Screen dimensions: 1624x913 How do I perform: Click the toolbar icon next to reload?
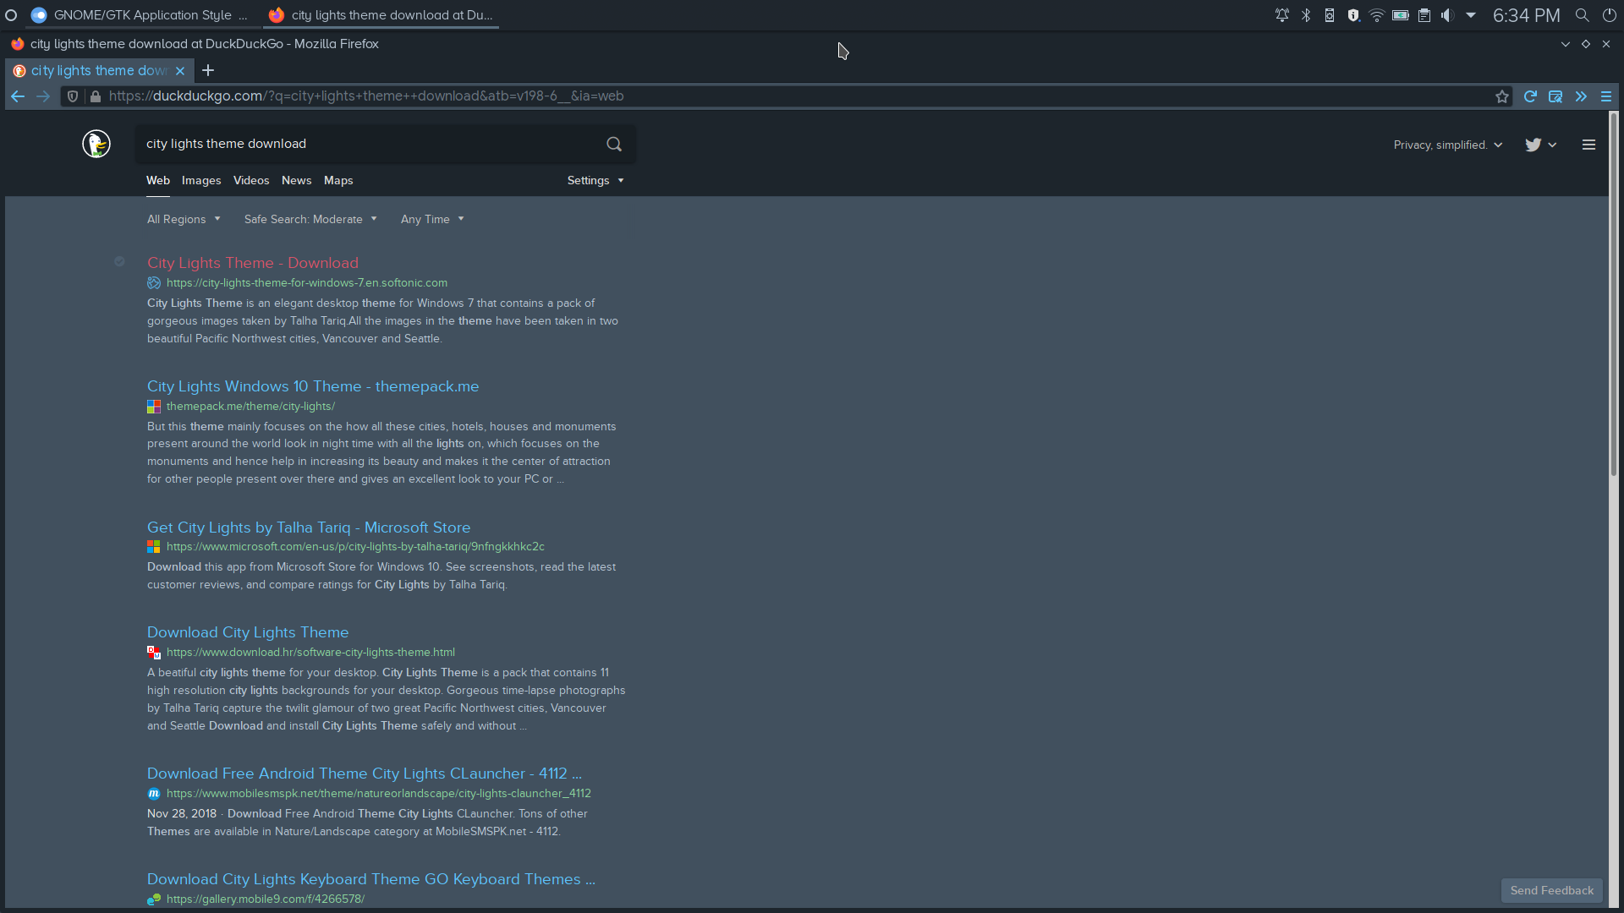(1555, 96)
